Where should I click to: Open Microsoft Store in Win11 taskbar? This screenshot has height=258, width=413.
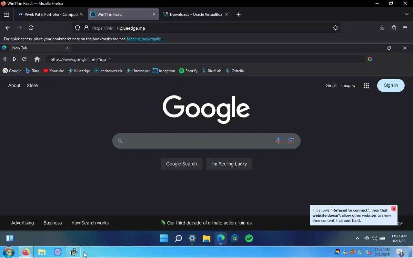coord(235,238)
